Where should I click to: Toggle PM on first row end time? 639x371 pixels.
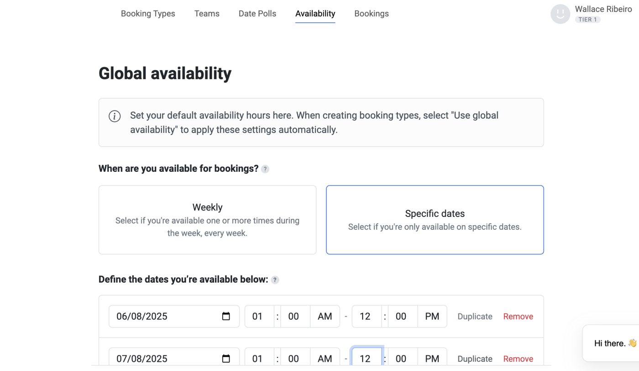click(432, 316)
